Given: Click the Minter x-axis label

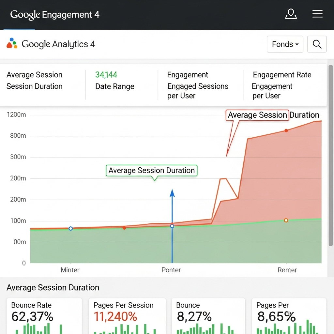Looking at the screenshot, I should [x=70, y=270].
